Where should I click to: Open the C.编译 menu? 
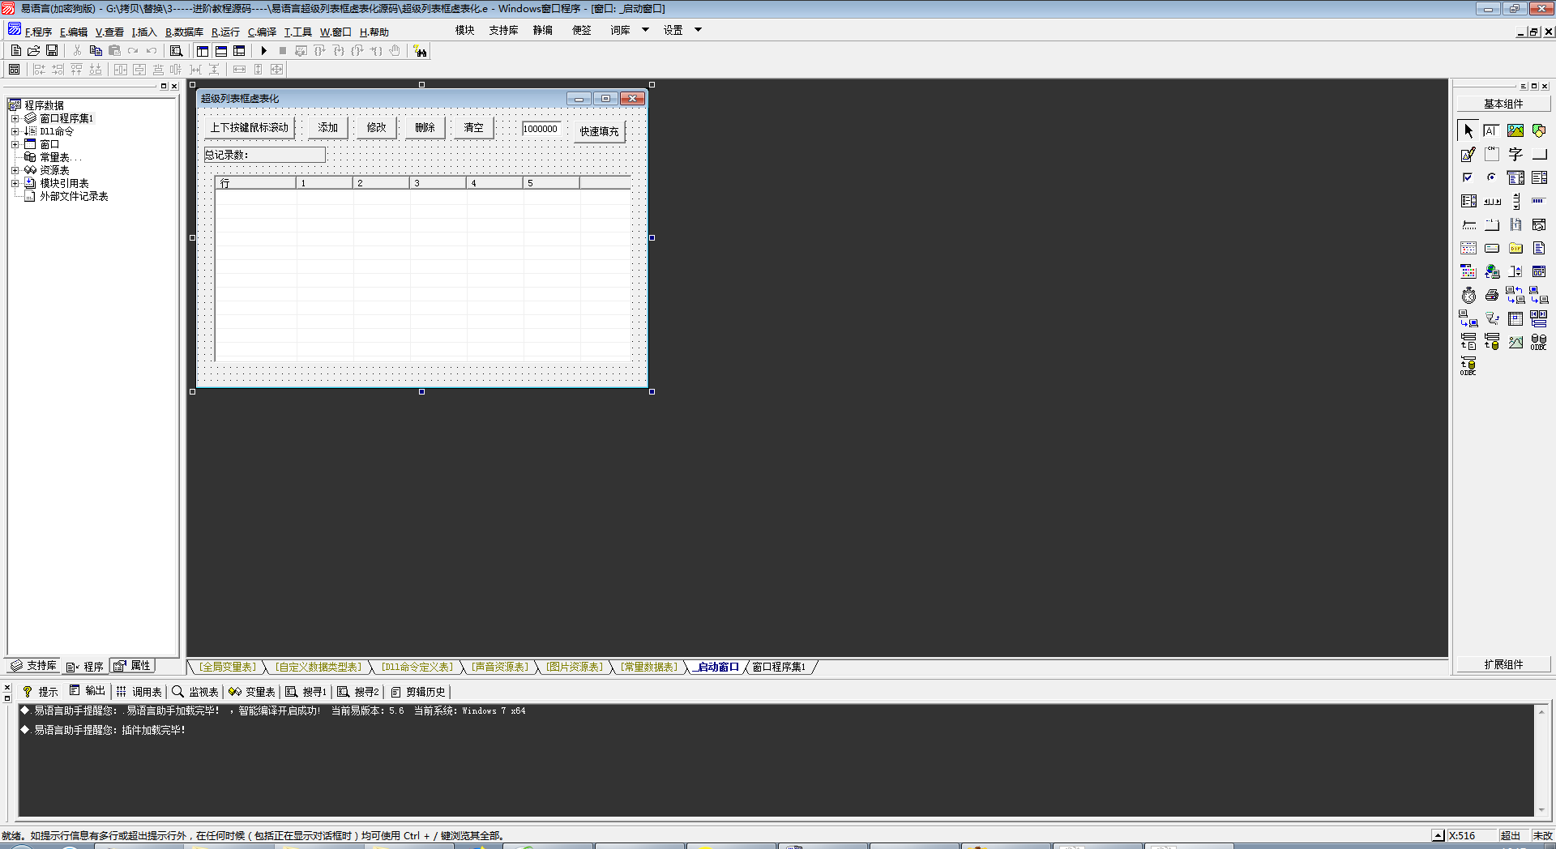[262, 32]
